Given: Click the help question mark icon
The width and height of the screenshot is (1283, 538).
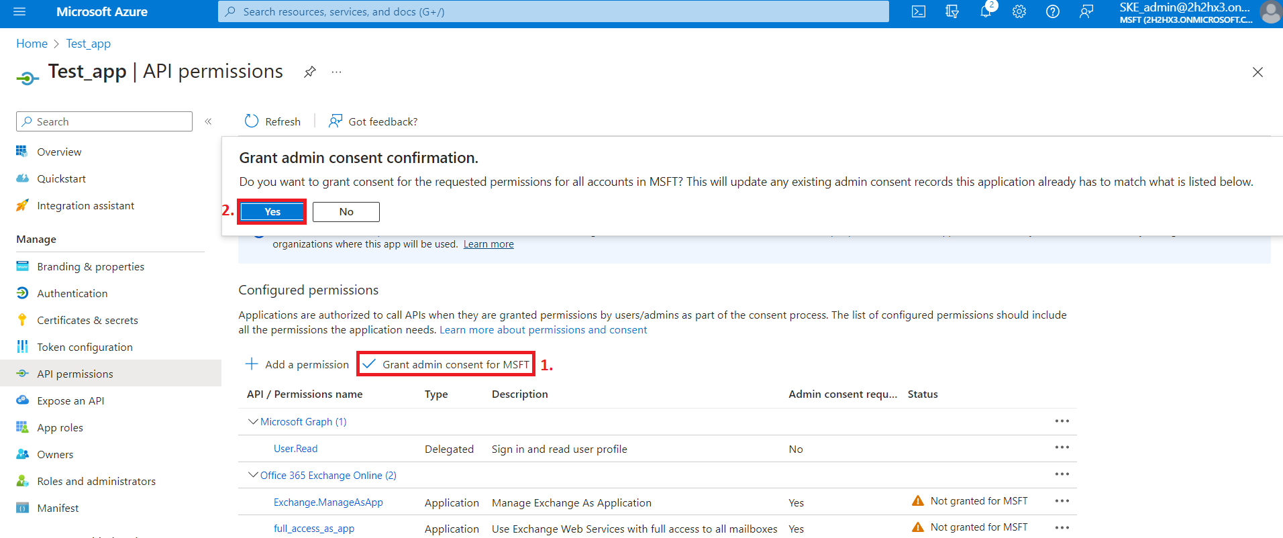Looking at the screenshot, I should click(1052, 11).
